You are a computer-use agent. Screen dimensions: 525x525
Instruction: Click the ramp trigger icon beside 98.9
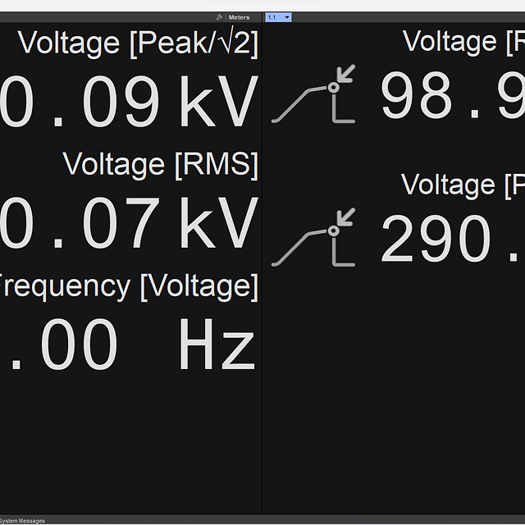coord(314,95)
